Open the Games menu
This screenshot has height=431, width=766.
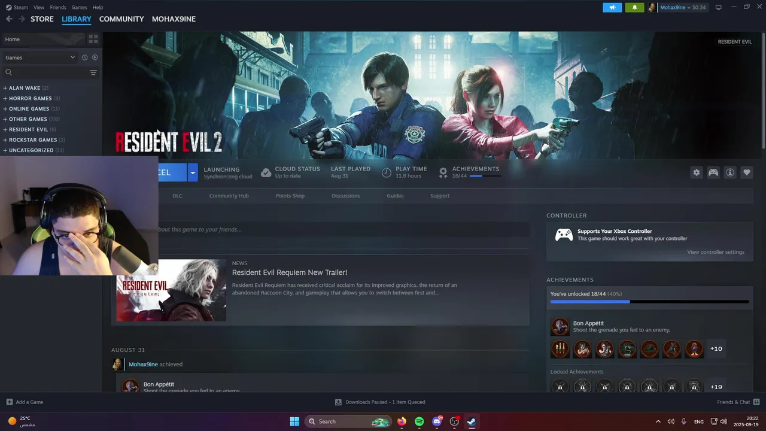(x=79, y=7)
